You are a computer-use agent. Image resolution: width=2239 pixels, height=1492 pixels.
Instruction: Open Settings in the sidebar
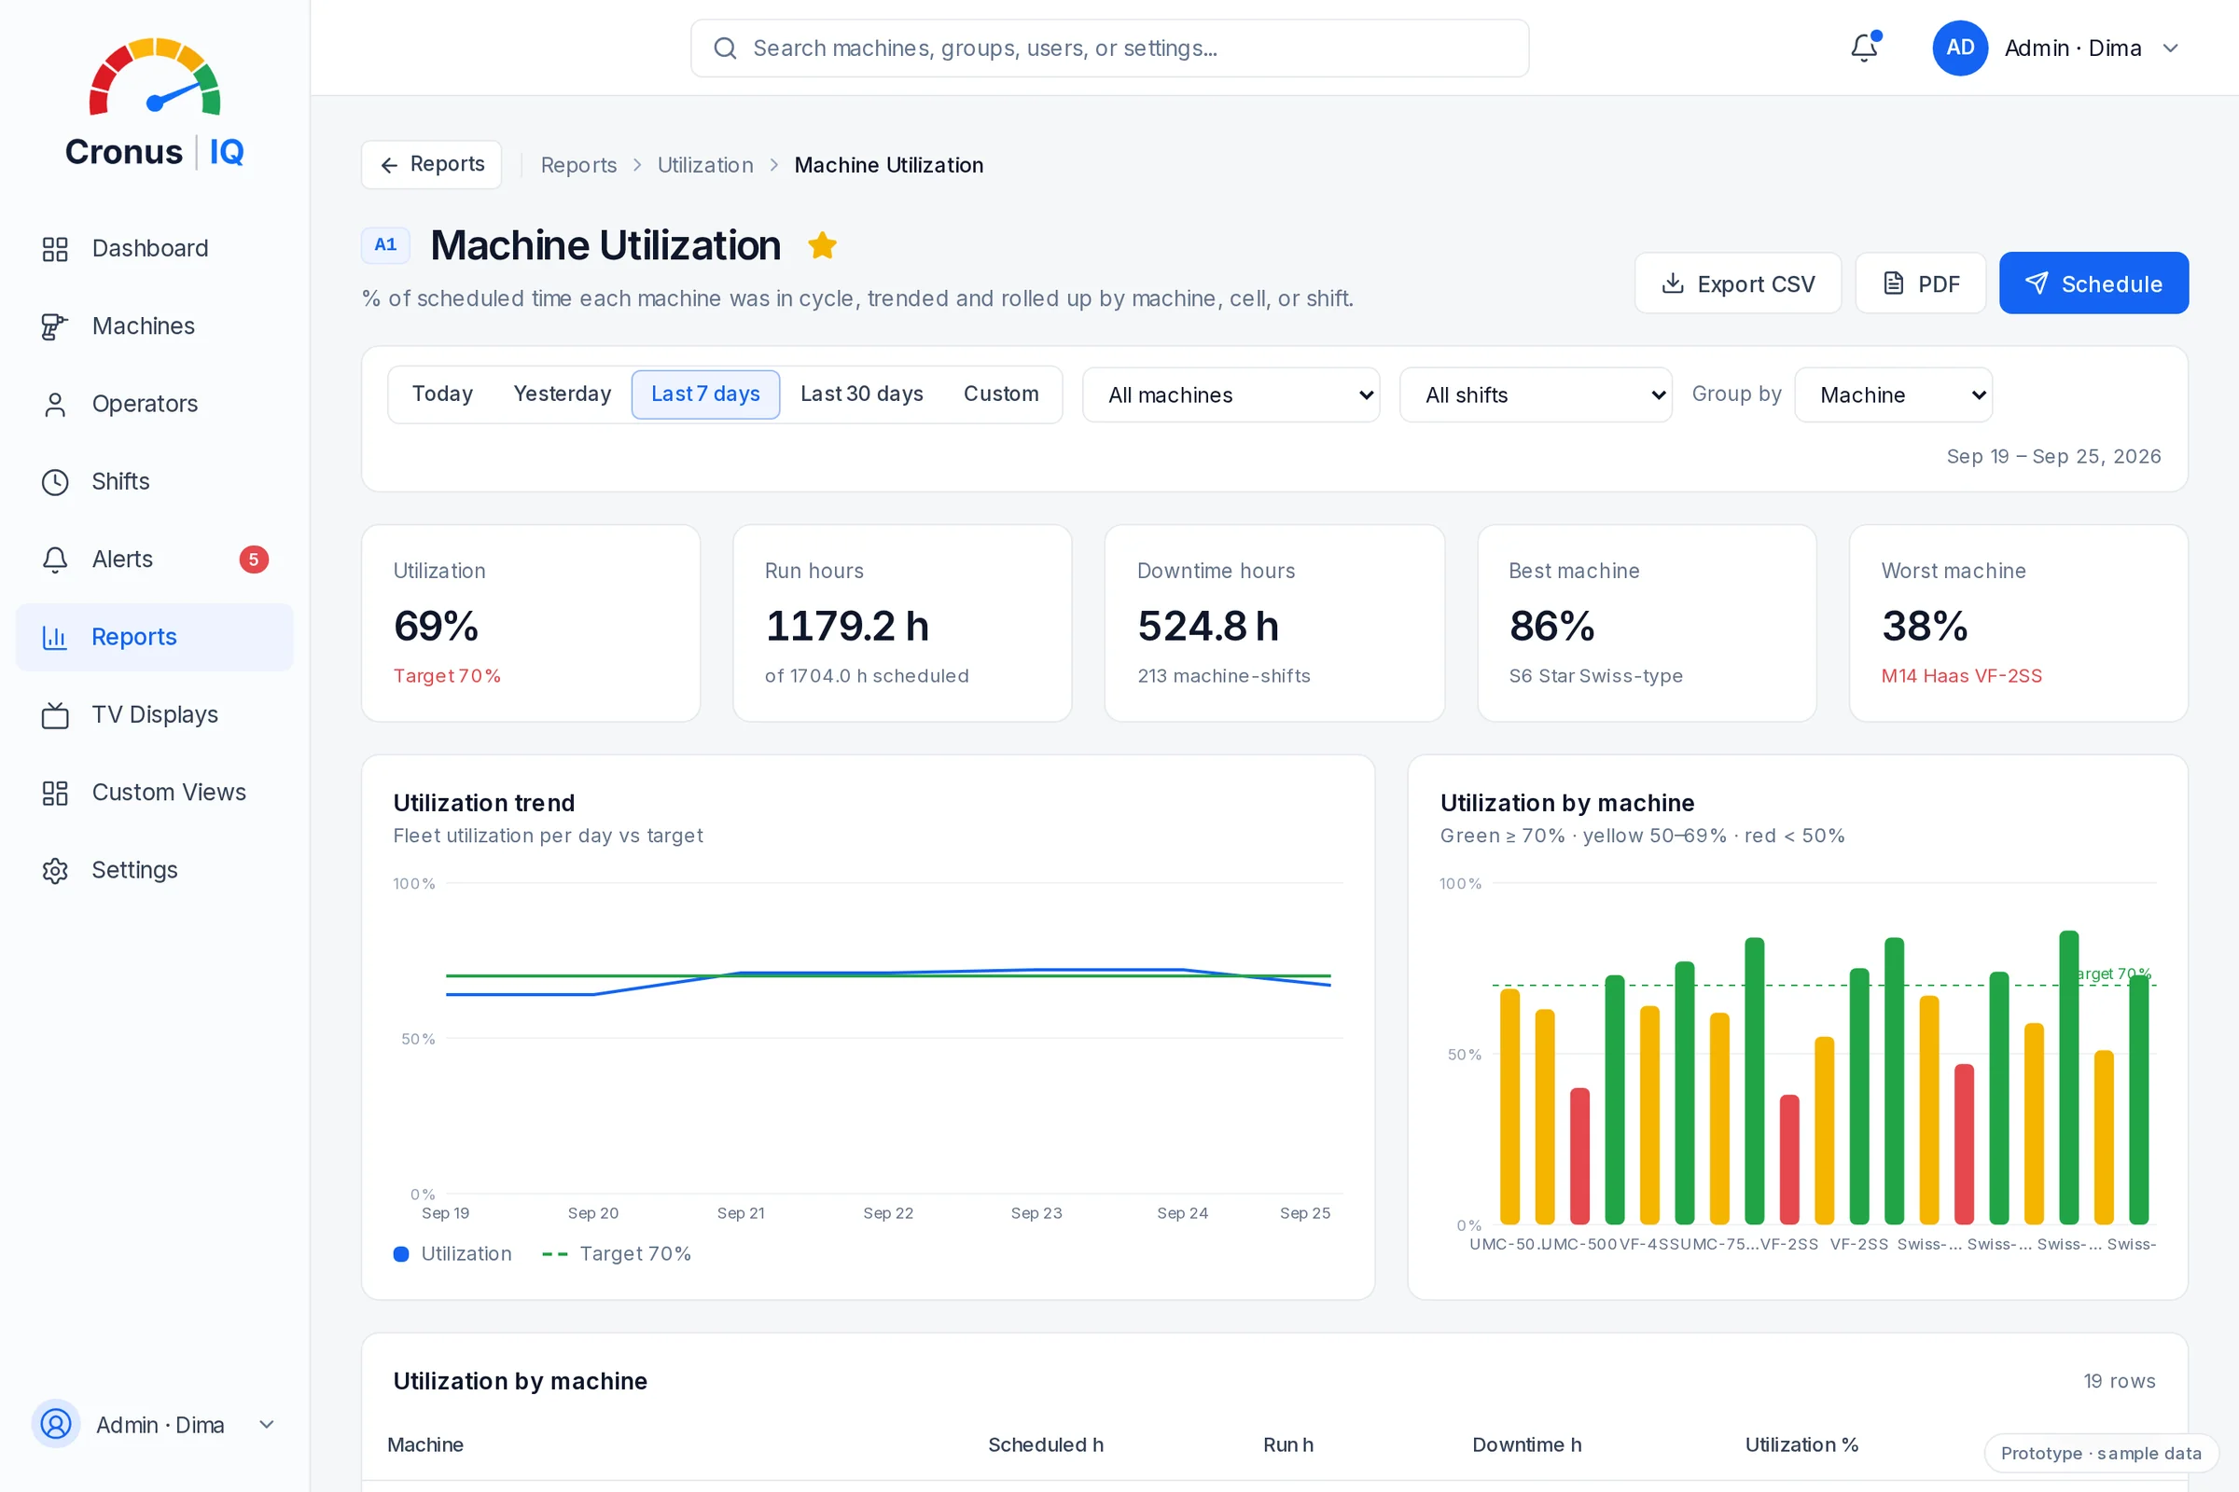point(154,870)
